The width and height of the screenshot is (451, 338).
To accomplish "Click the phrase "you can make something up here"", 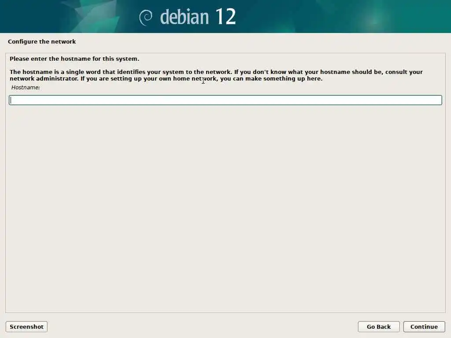I will click(271, 78).
